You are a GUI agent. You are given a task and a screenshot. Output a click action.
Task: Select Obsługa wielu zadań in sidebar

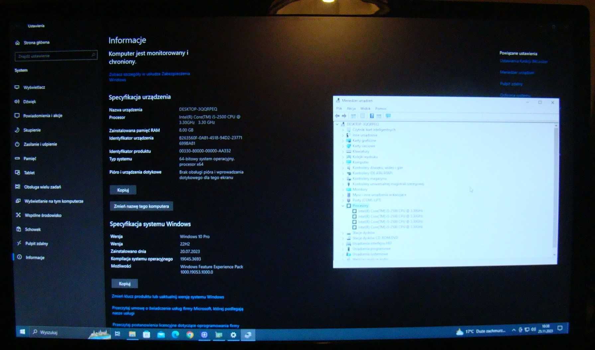point(43,187)
